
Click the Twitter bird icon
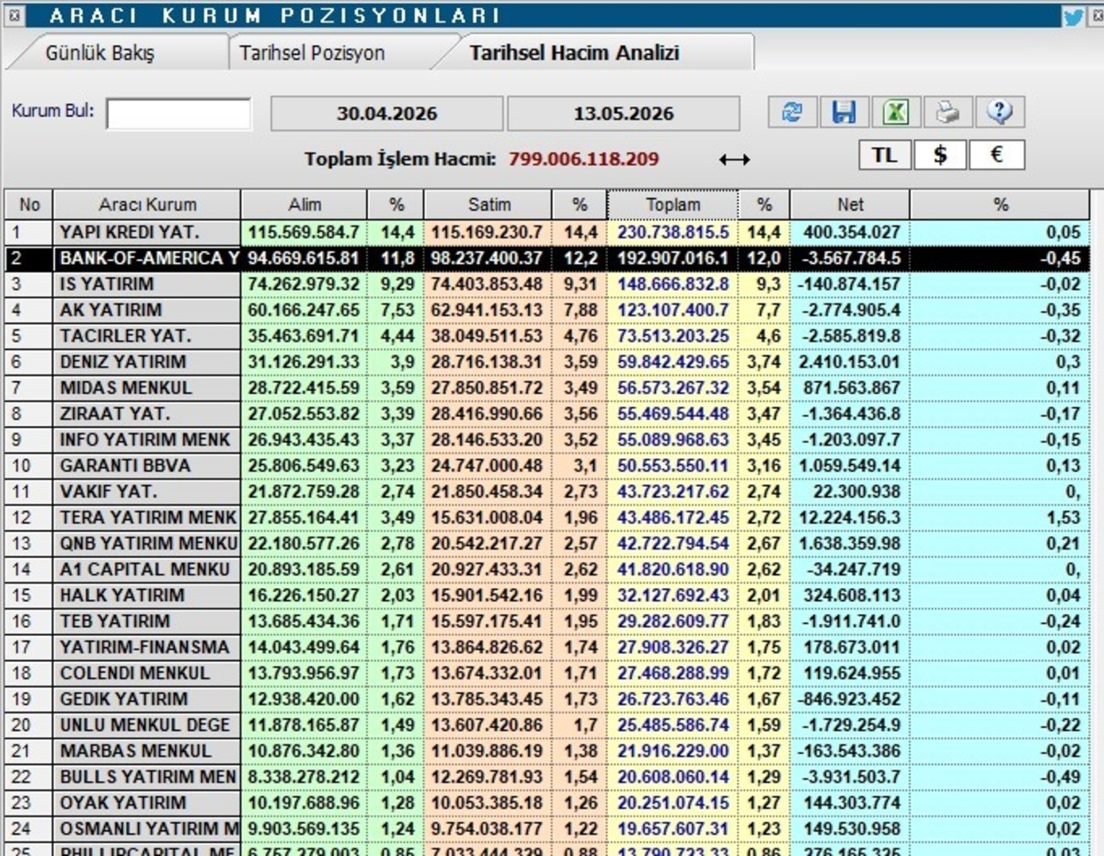point(1073,15)
